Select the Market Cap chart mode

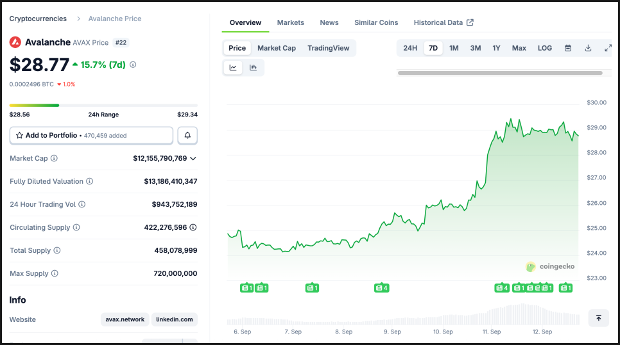click(x=277, y=48)
